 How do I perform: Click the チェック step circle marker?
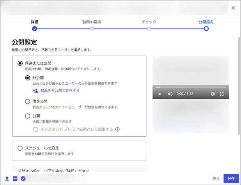(x=149, y=28)
